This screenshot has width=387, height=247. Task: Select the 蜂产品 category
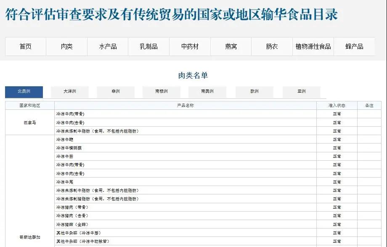point(355,47)
